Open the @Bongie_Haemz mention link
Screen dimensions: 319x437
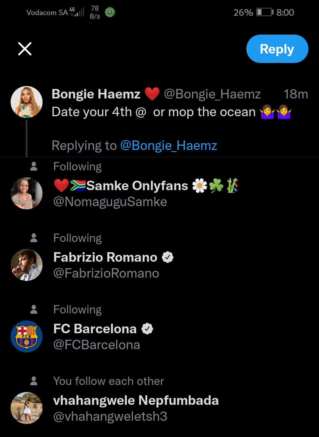(x=169, y=146)
